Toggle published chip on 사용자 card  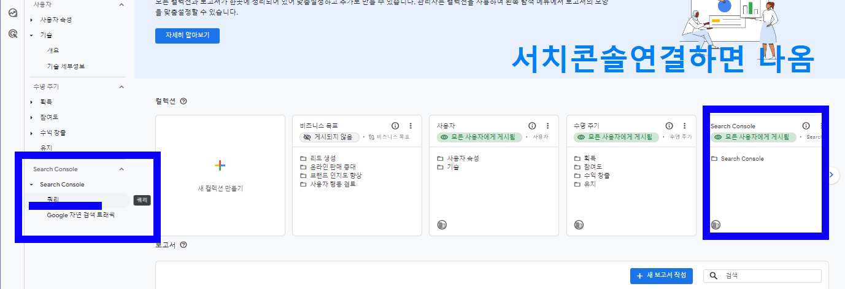pyautogui.click(x=479, y=137)
